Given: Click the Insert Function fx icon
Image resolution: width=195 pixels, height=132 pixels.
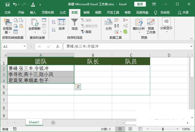Looking at the screenshot, I should 58,47.
